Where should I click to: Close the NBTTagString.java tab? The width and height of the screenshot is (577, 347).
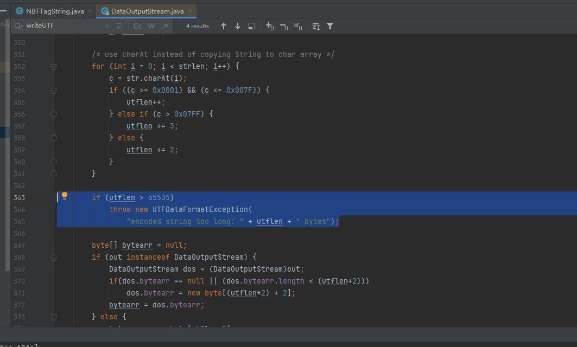[x=90, y=11]
